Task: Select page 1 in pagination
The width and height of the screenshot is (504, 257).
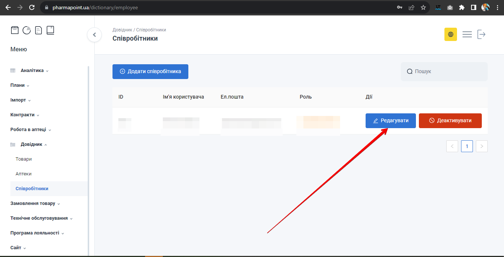Action: (x=467, y=146)
